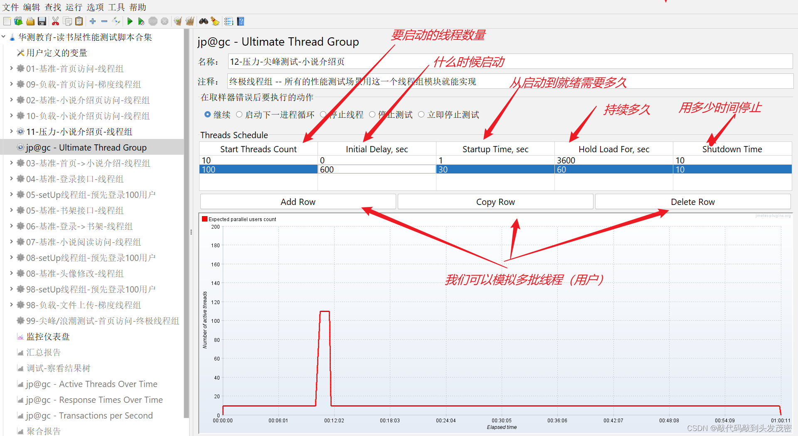Select jp@gc - Active Threads Over Time

tap(91, 384)
